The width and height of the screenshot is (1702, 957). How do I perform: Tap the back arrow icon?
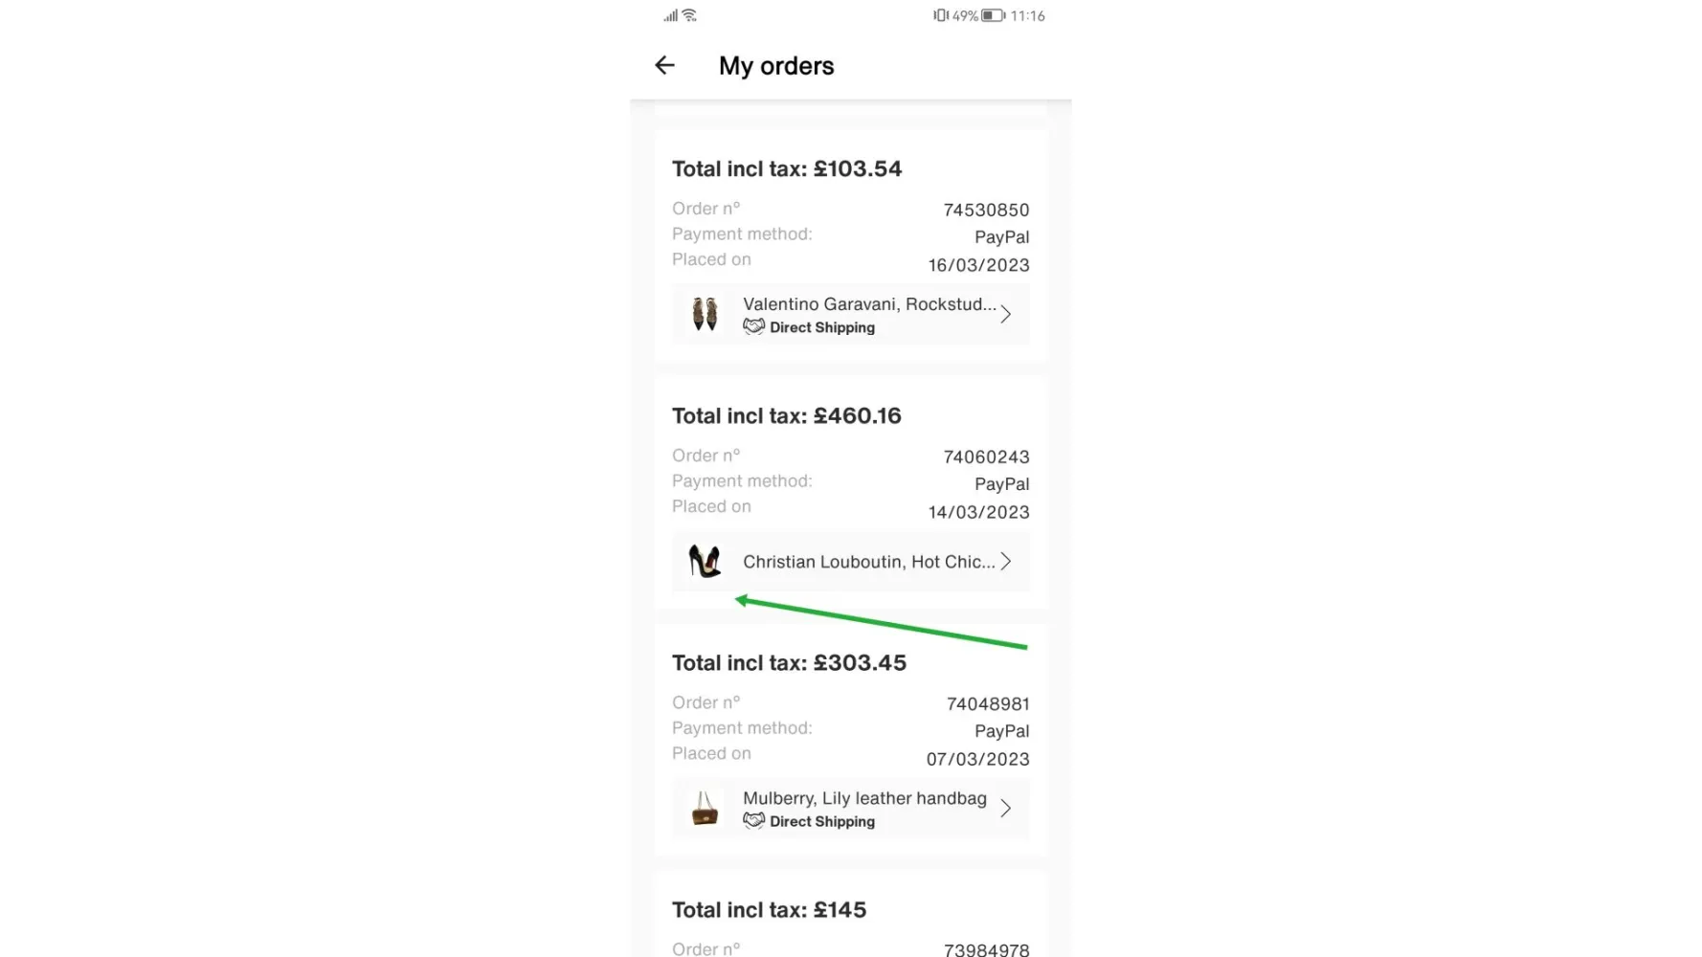pos(664,65)
